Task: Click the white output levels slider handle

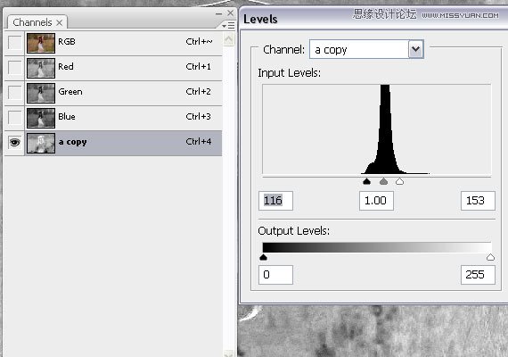Action: [490, 257]
